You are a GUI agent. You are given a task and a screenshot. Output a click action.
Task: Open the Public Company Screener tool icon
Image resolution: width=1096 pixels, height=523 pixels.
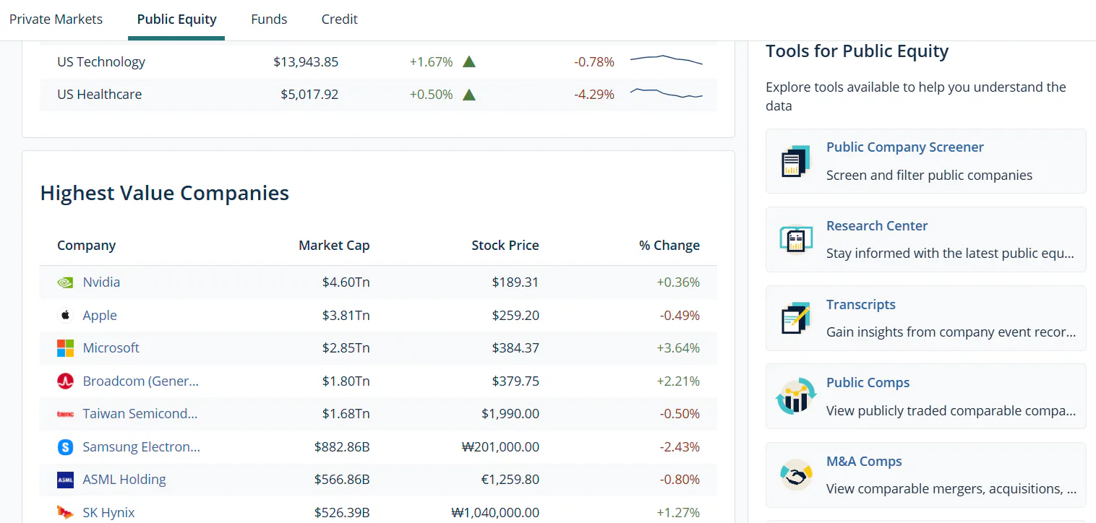tap(796, 161)
